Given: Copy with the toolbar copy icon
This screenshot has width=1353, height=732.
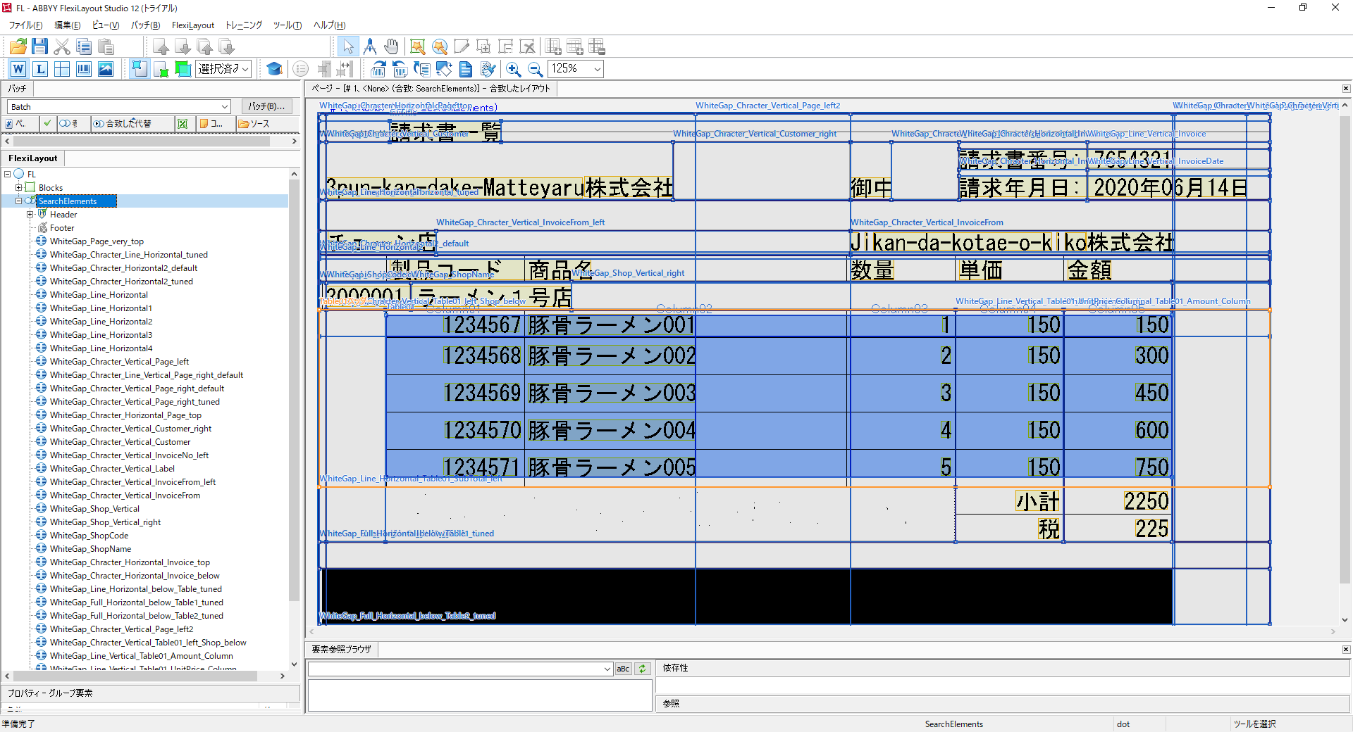Looking at the screenshot, I should click(x=84, y=46).
